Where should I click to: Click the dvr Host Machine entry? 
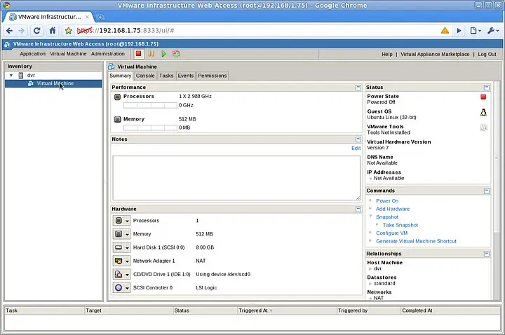[x=377, y=268]
